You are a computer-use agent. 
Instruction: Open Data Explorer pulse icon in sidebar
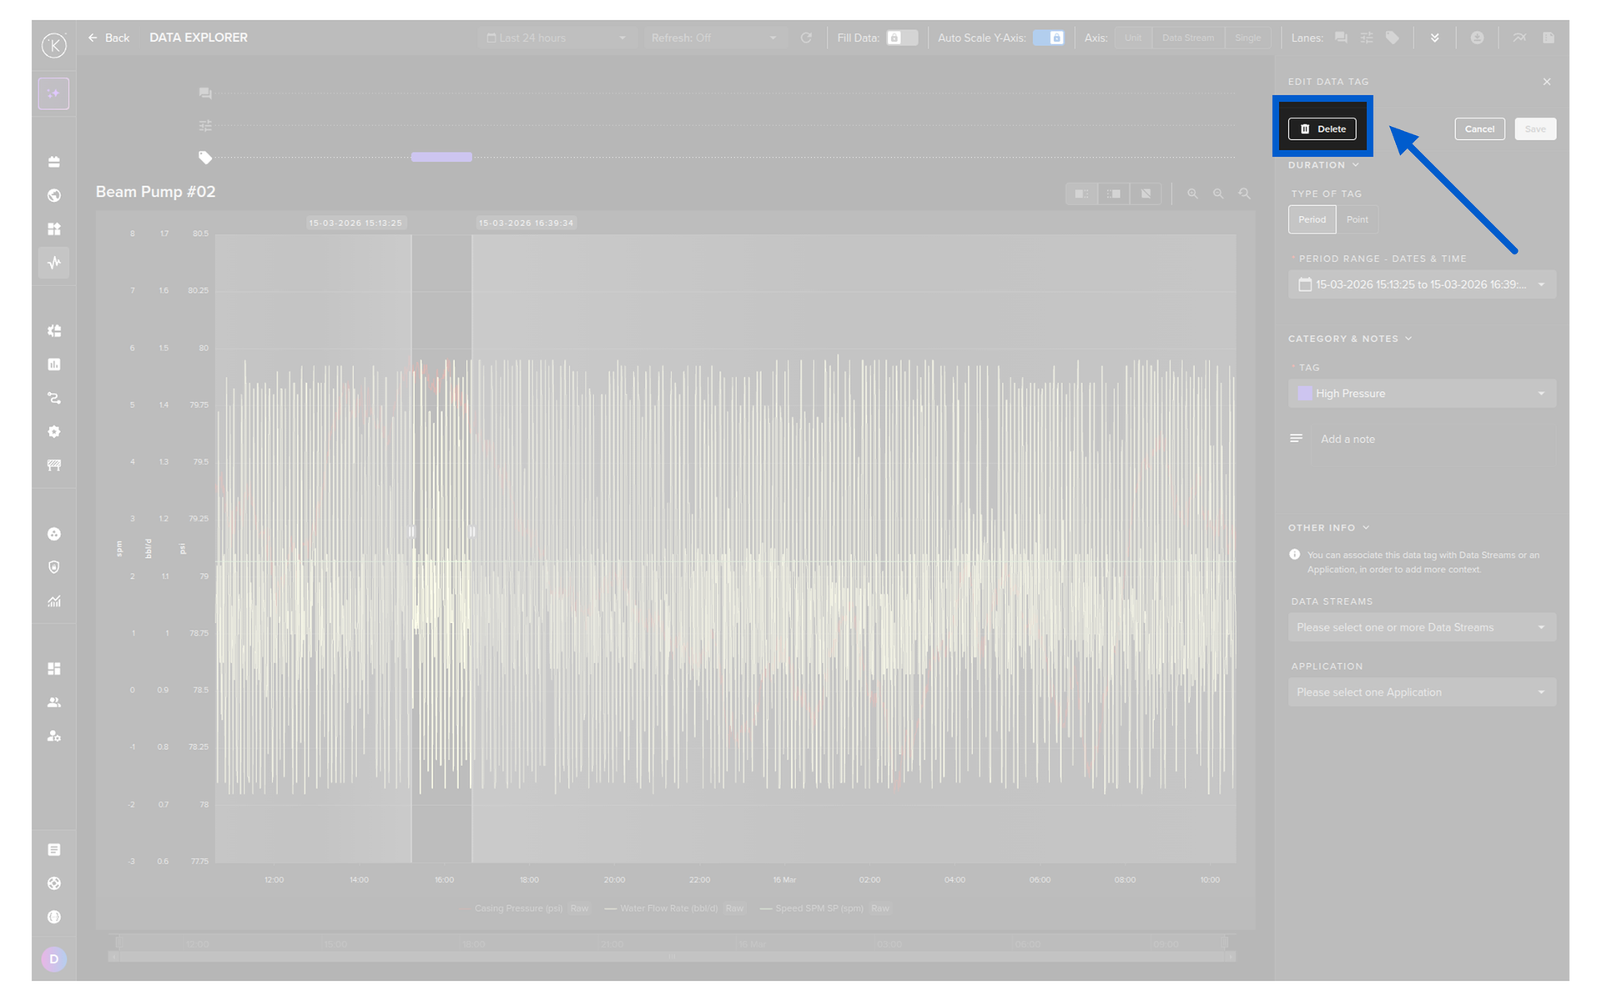point(54,264)
